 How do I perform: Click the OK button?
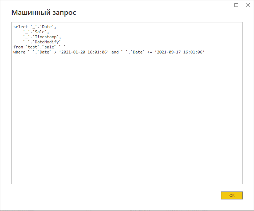coord(232,195)
